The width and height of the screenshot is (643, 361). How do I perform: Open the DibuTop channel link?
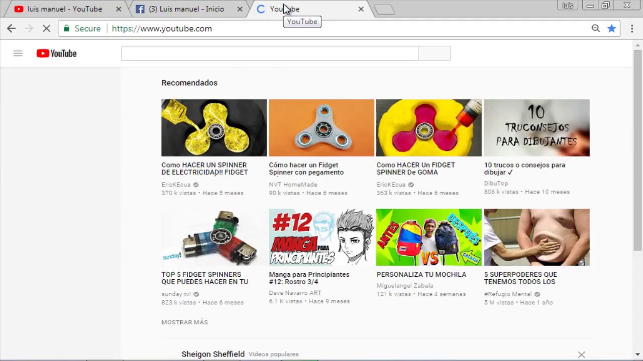[x=496, y=184]
